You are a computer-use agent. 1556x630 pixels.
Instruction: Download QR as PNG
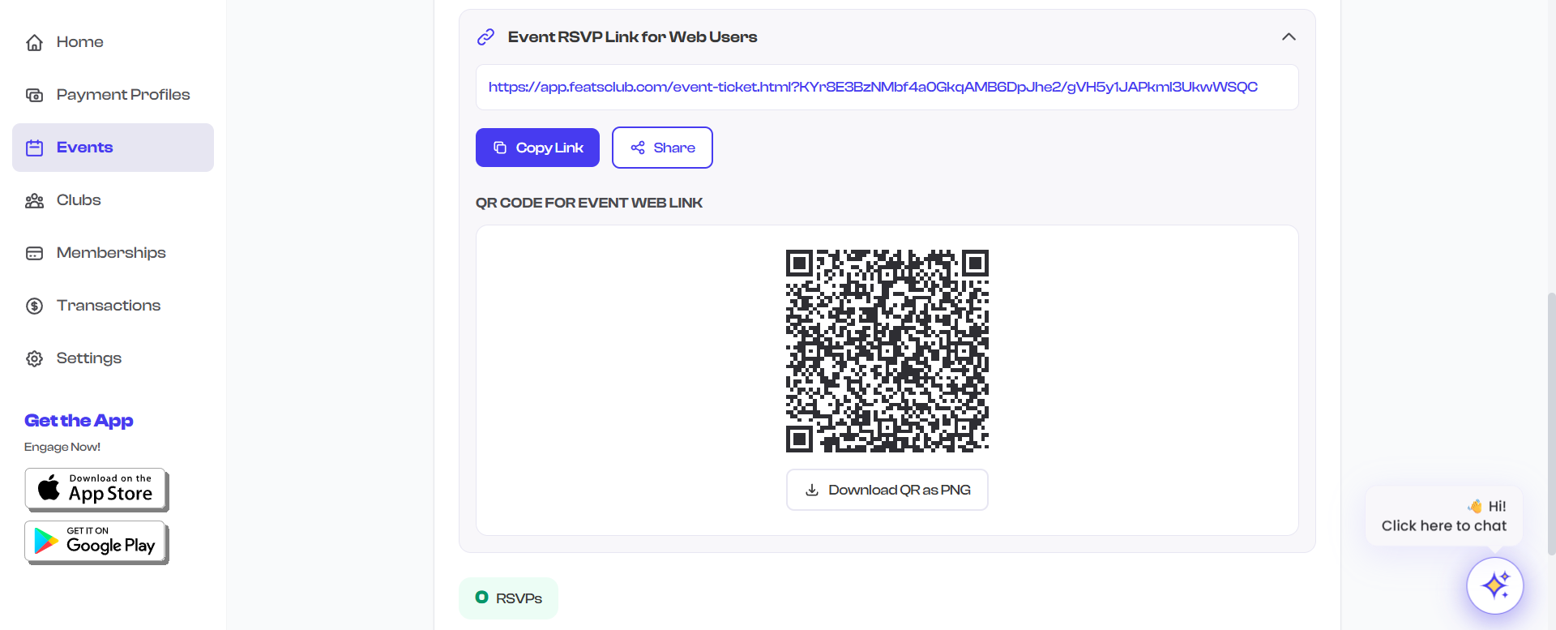point(887,490)
